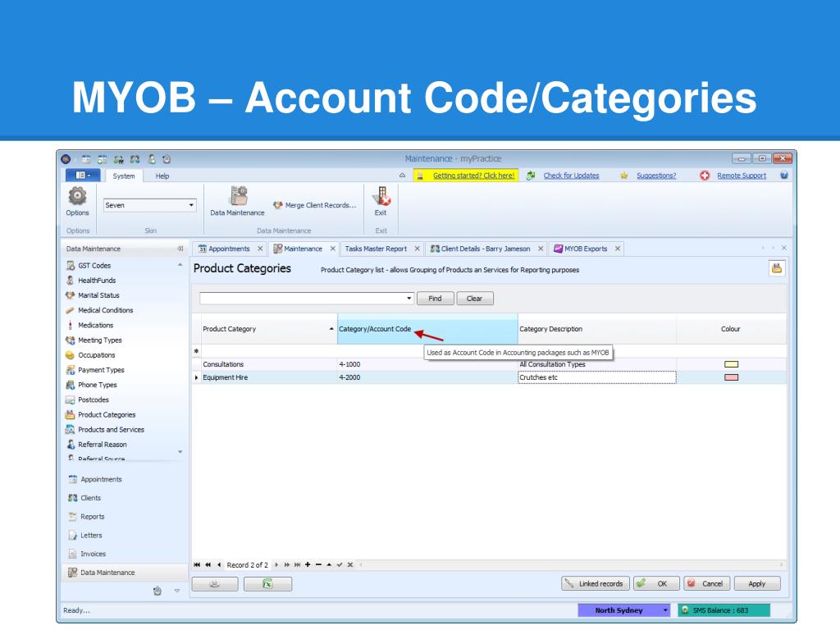Close the MYOB Exports tab
The width and height of the screenshot is (840, 630).
point(618,249)
